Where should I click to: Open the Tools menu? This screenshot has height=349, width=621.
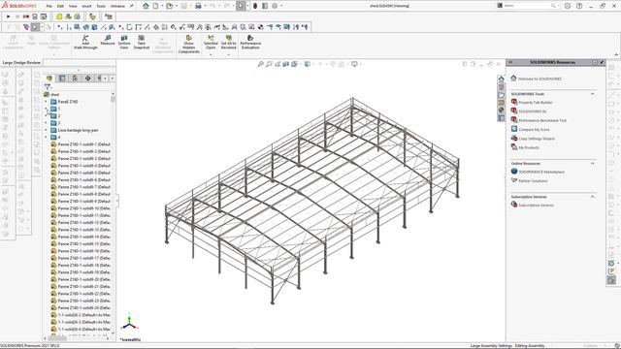coord(101,6)
